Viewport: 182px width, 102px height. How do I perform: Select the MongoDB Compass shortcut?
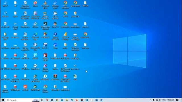click(x=45, y=77)
